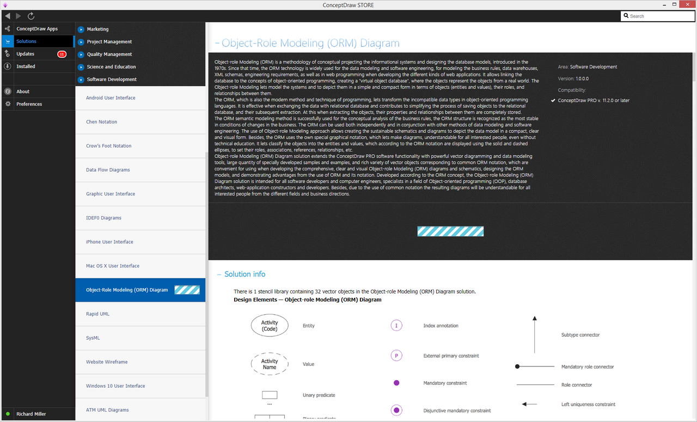This screenshot has height=422, width=697.
Task: Select IDEF0 Diagrams solution
Action: 140,218
